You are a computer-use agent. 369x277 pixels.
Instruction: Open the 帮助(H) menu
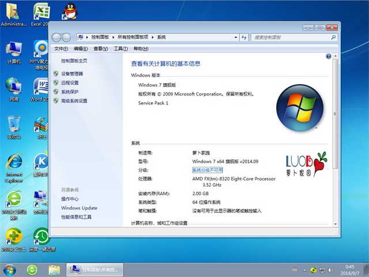point(141,48)
